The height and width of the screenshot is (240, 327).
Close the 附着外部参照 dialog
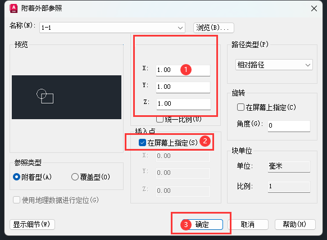click(x=314, y=8)
